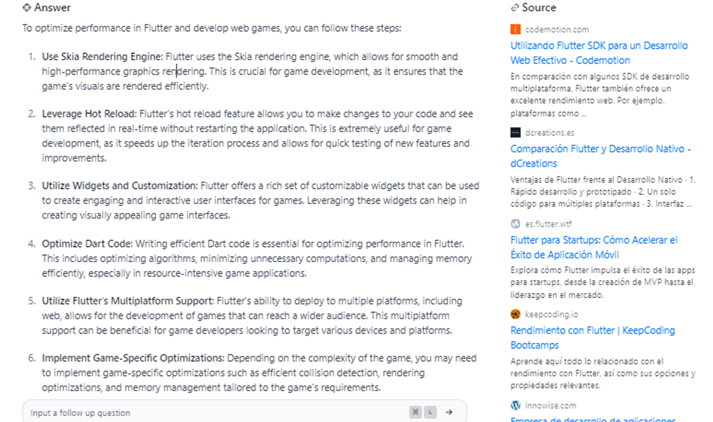
Task: Click the es.flutter.wtf favicon
Action: [x=515, y=224]
